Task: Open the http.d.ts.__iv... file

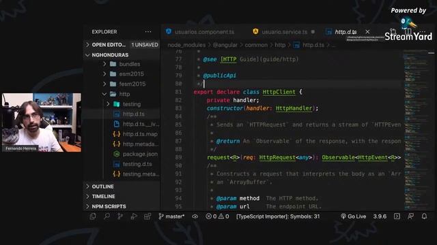Action: pyautogui.click(x=141, y=124)
